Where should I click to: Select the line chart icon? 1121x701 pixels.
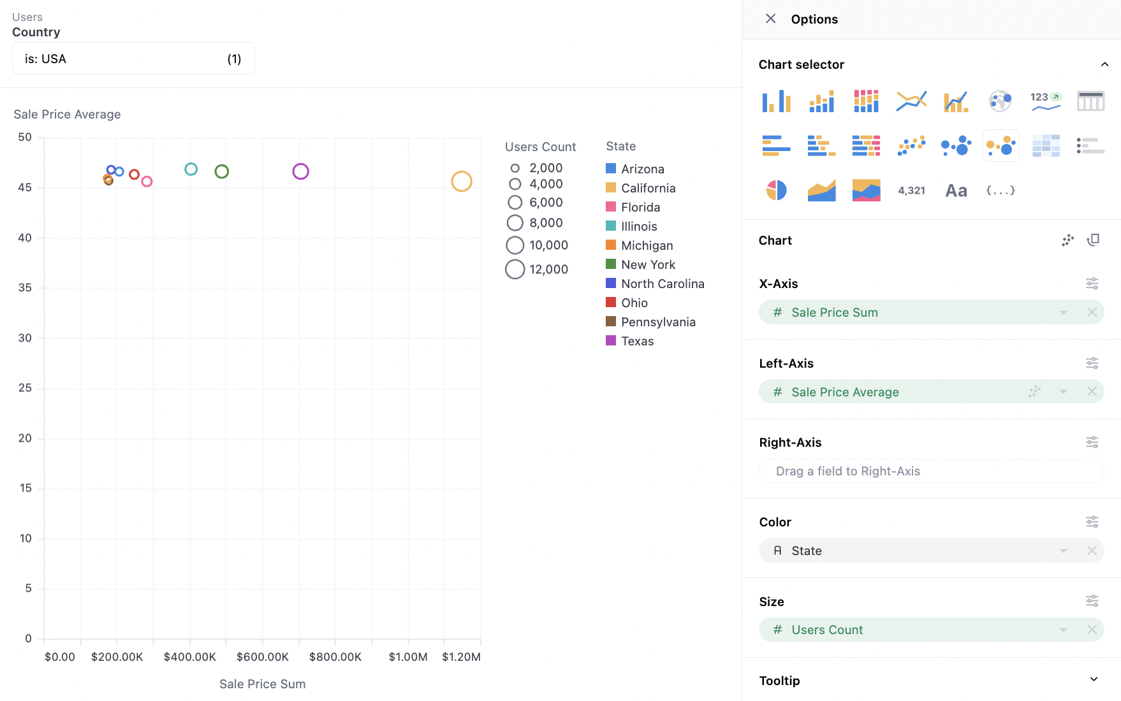pos(911,101)
